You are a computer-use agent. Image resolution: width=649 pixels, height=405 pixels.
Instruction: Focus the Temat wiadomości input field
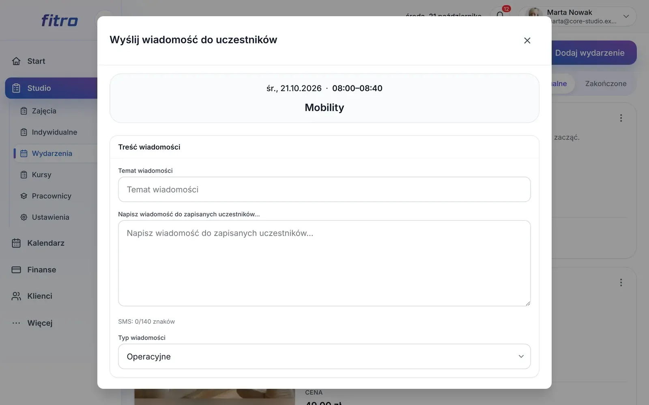pyautogui.click(x=324, y=190)
